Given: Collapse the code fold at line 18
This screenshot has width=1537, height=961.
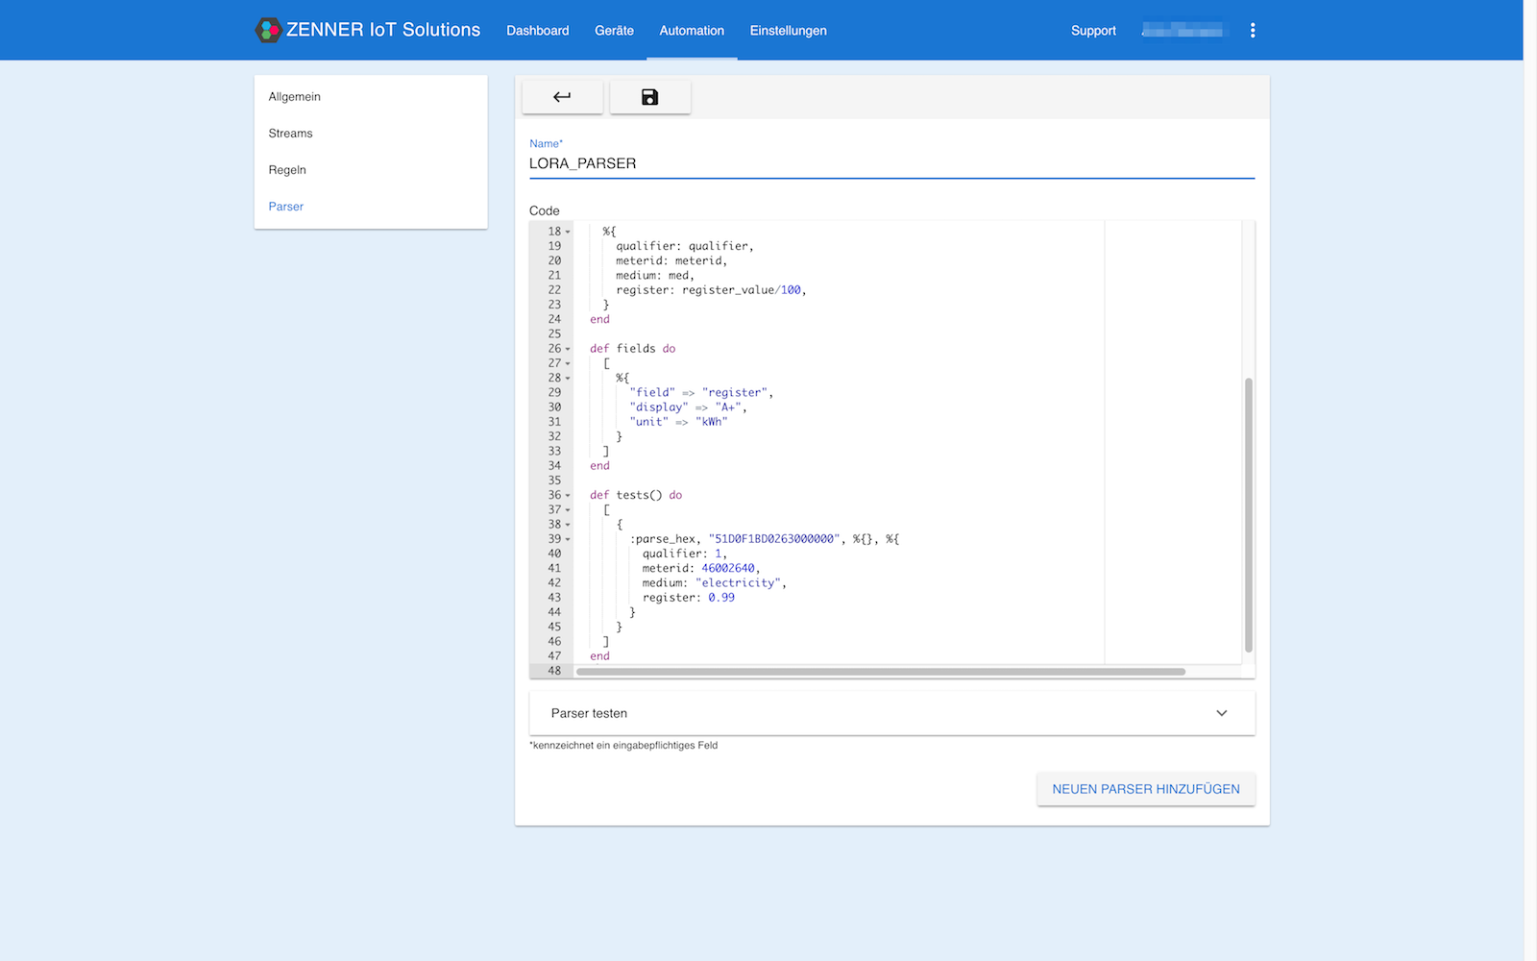Looking at the screenshot, I should coord(568,232).
